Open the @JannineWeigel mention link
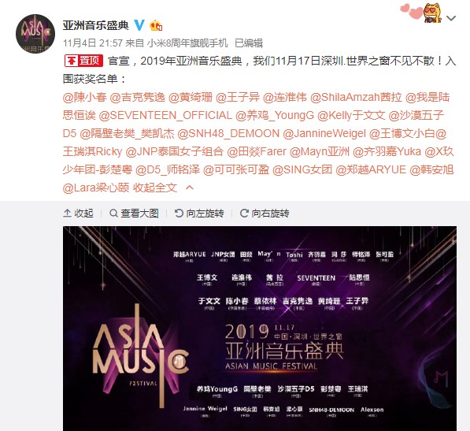Screen dimensions: 470x431 324,133
